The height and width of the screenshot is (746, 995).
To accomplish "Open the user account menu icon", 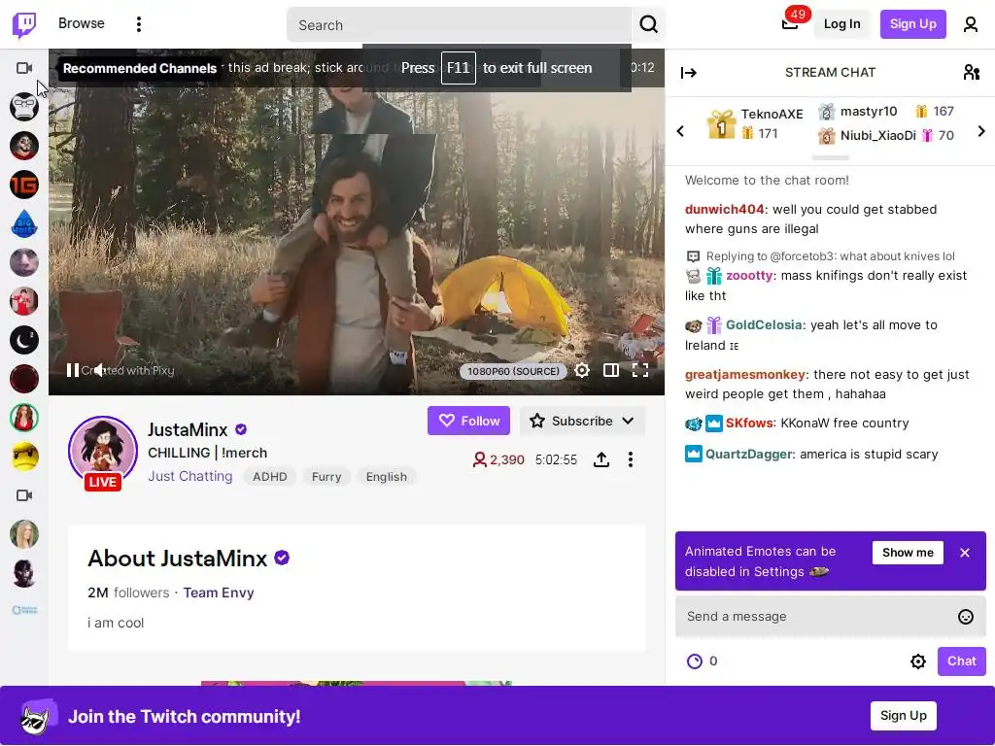I will point(971,24).
